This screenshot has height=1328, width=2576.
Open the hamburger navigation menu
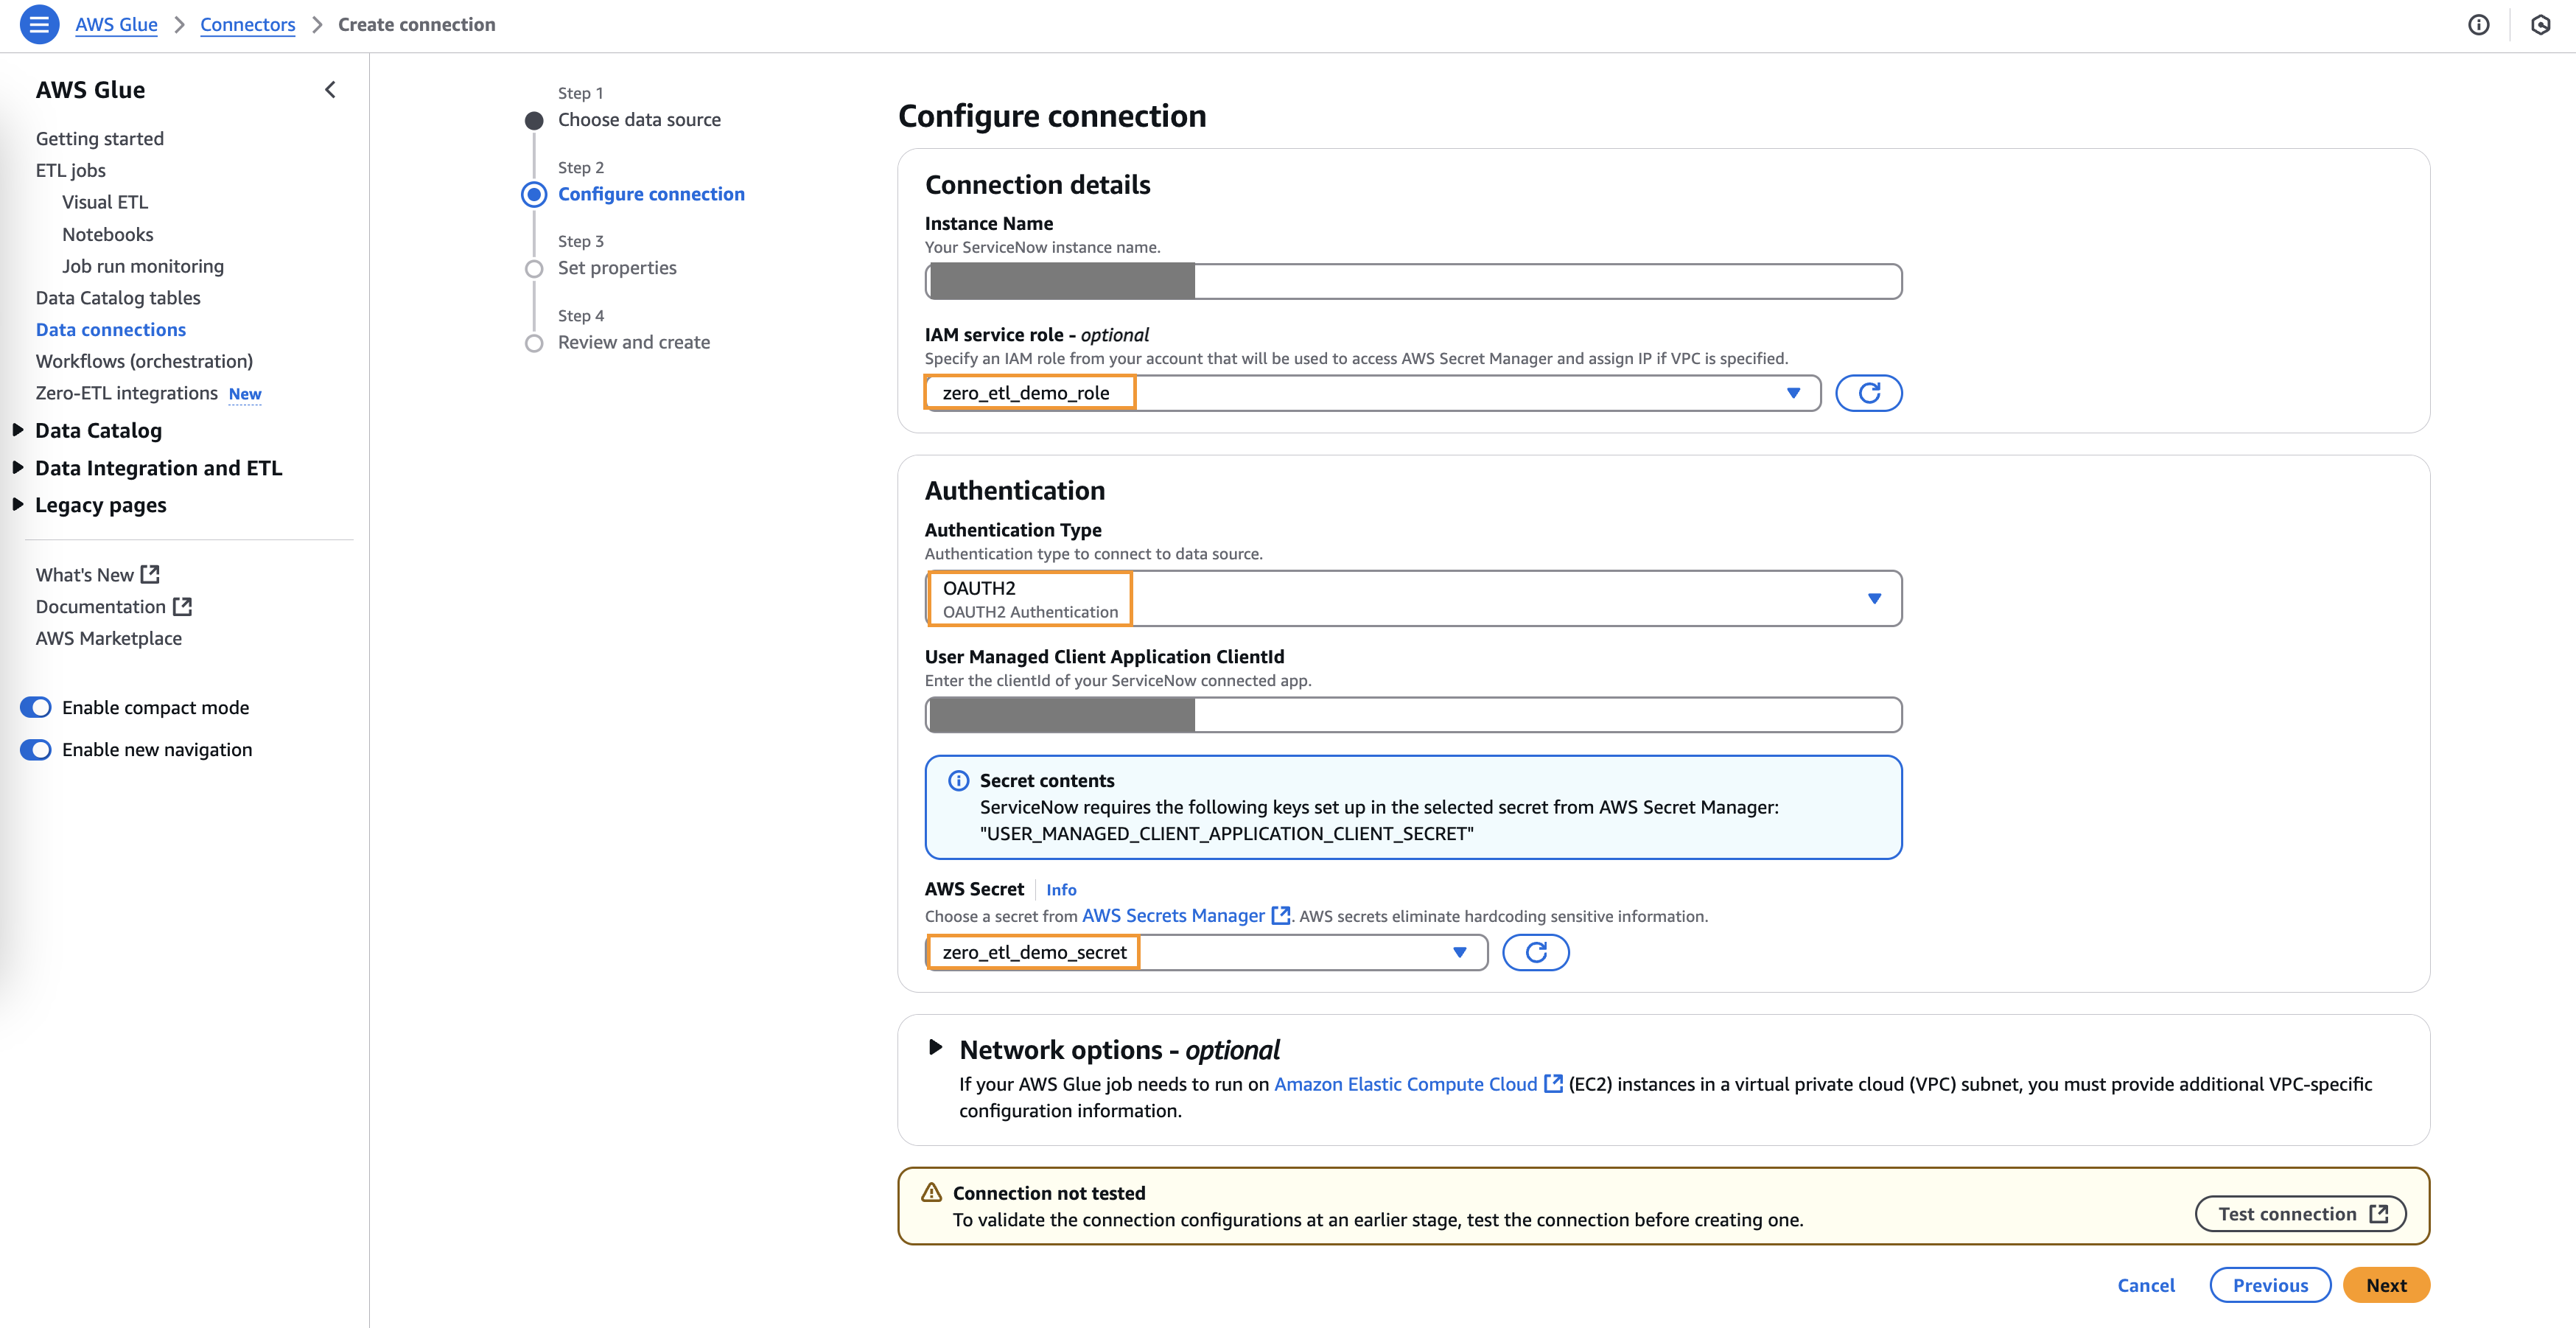(x=39, y=24)
